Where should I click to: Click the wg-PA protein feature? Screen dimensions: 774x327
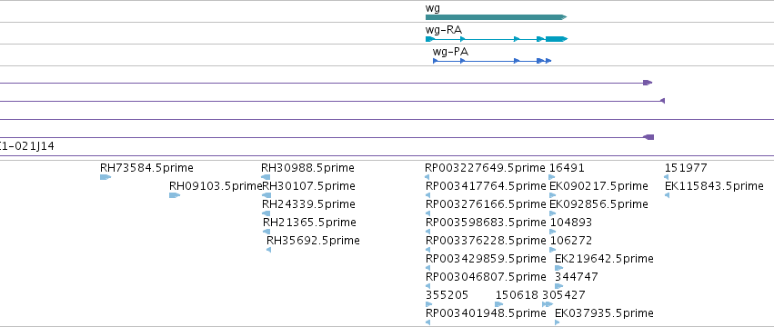492,61
